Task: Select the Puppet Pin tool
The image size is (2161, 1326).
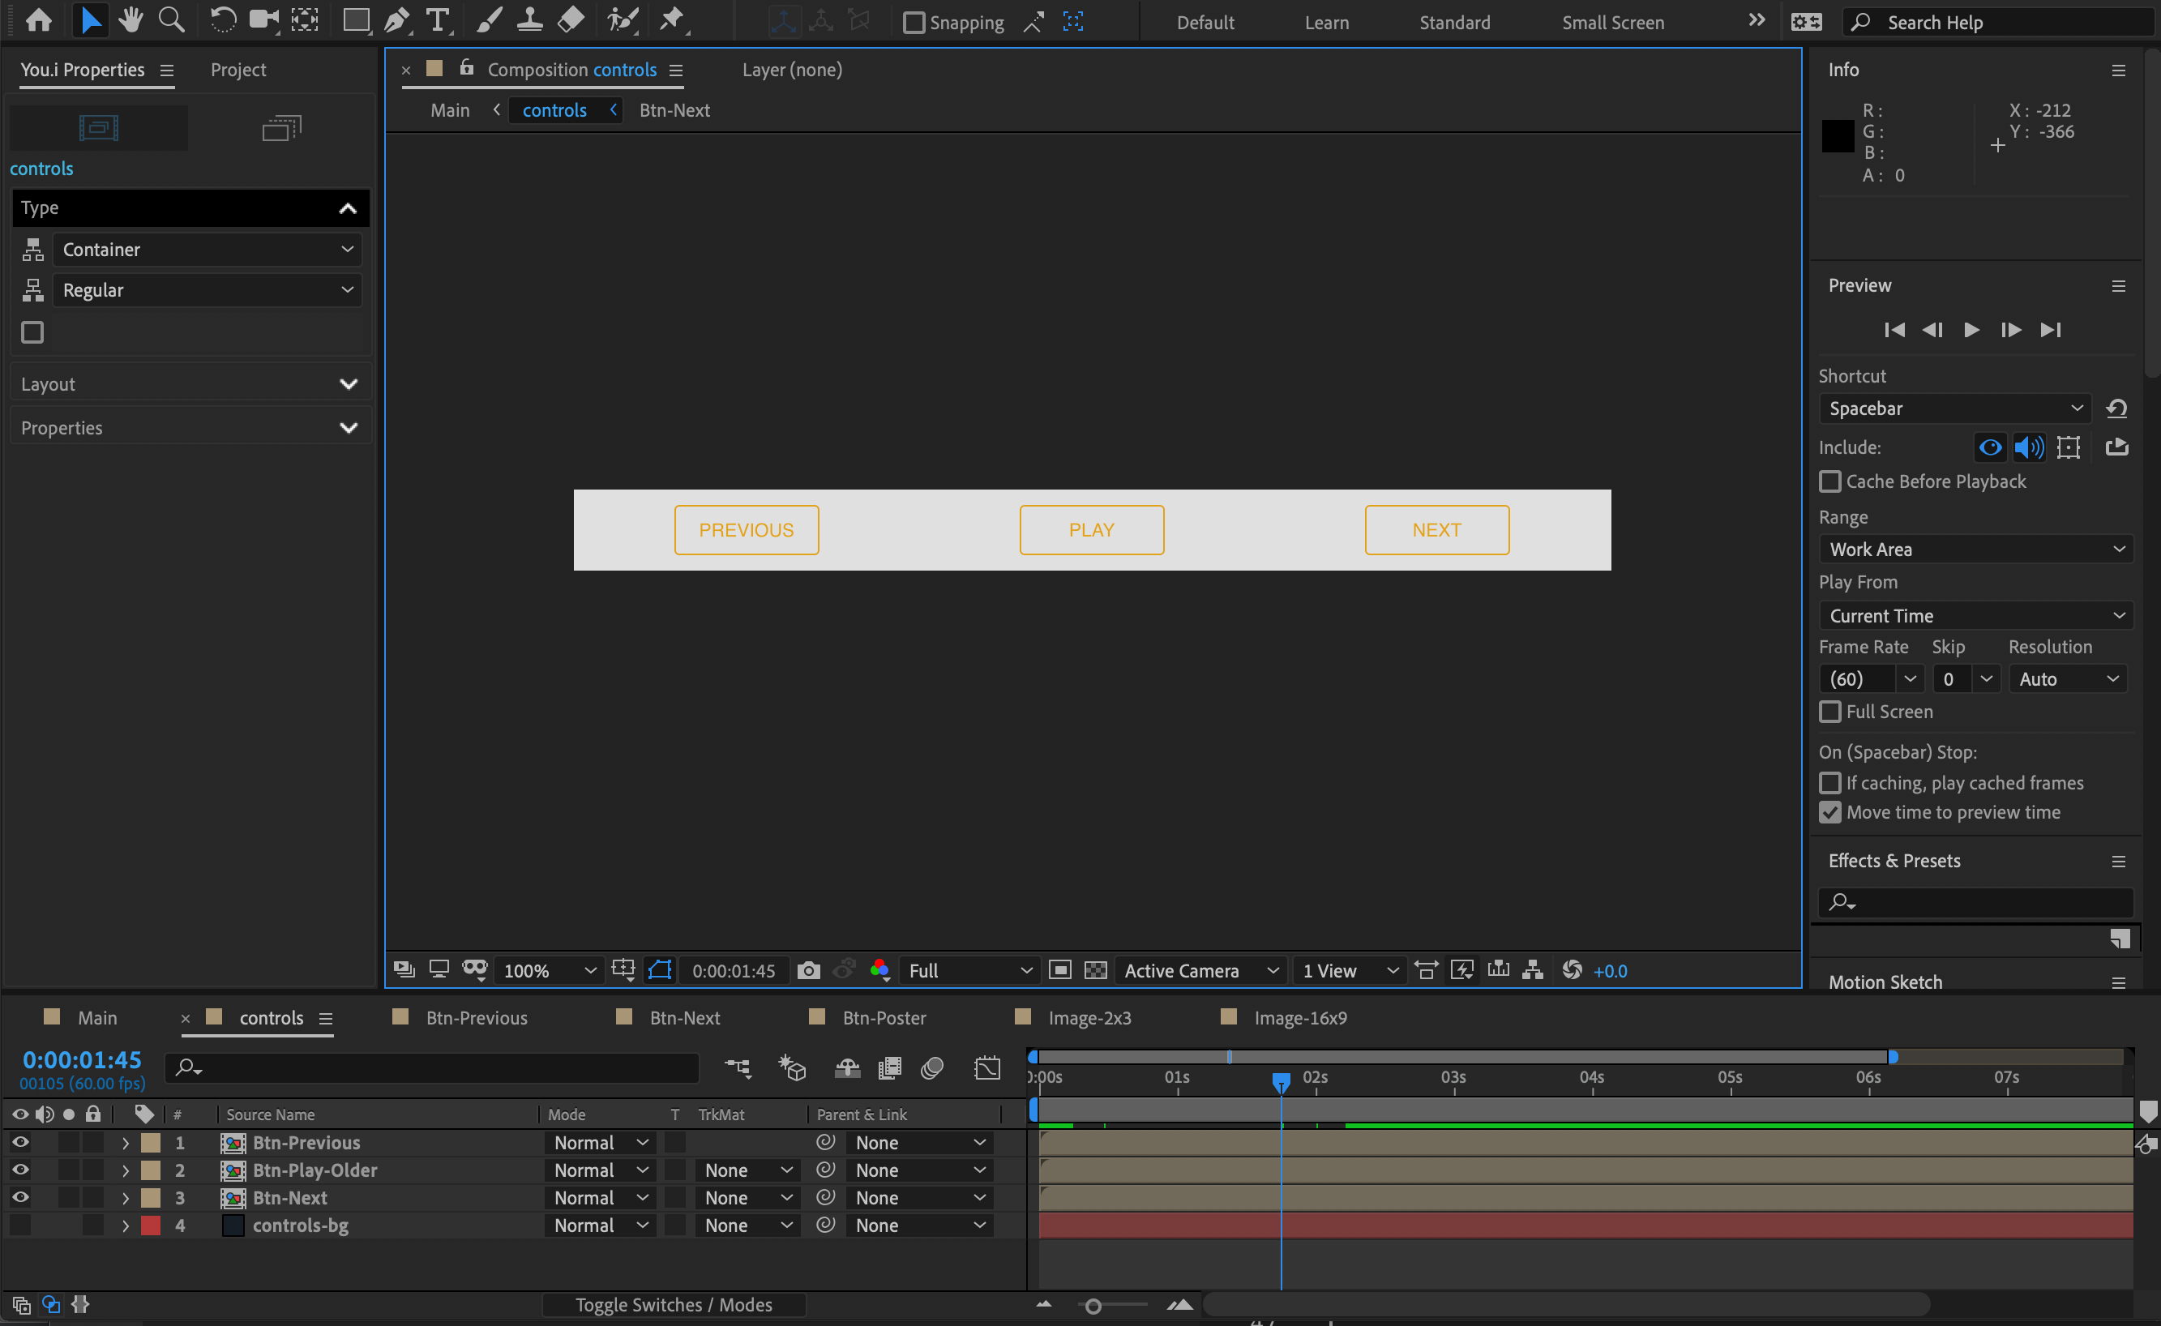Action: [673, 20]
